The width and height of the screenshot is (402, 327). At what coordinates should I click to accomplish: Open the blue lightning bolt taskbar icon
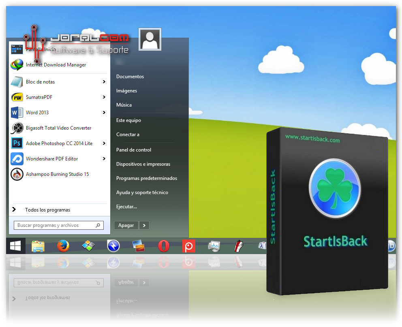point(113,246)
